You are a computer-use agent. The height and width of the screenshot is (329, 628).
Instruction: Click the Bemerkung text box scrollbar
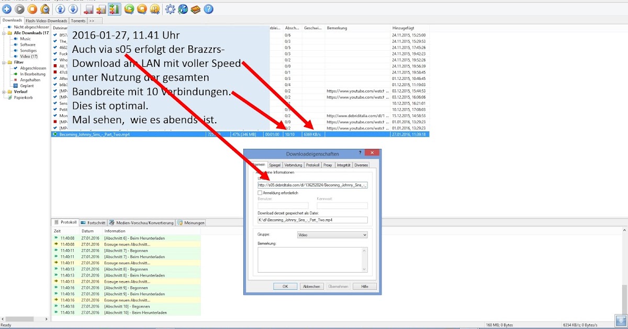pyautogui.click(x=365, y=259)
